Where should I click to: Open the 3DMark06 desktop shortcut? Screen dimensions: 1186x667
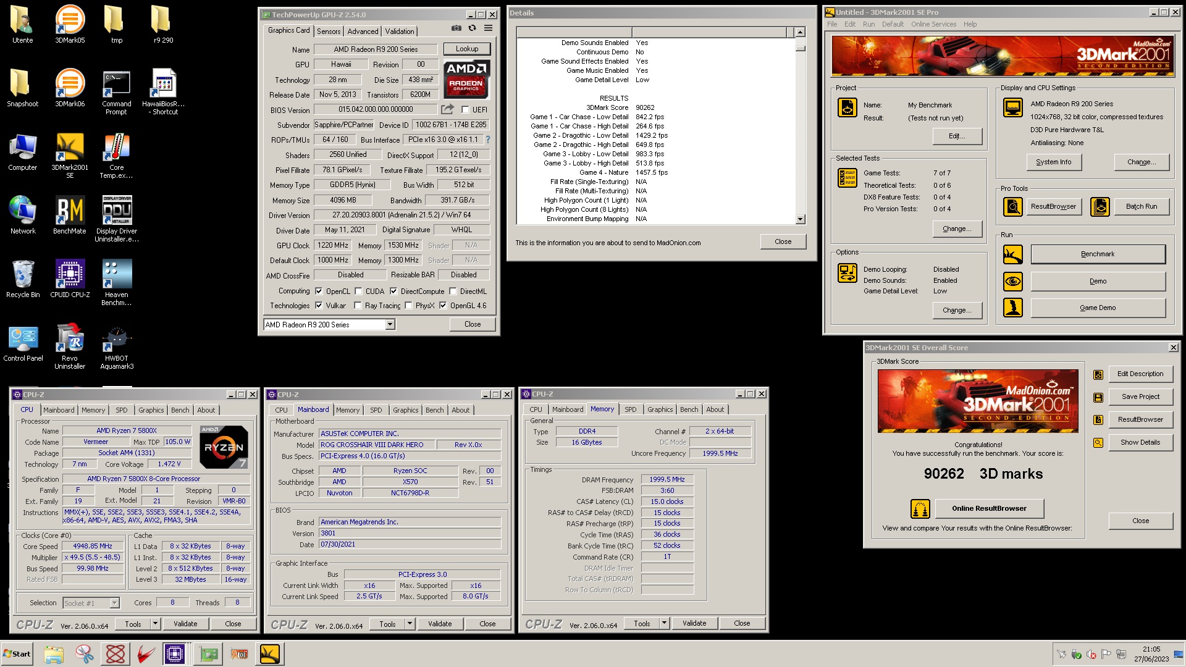pos(70,87)
